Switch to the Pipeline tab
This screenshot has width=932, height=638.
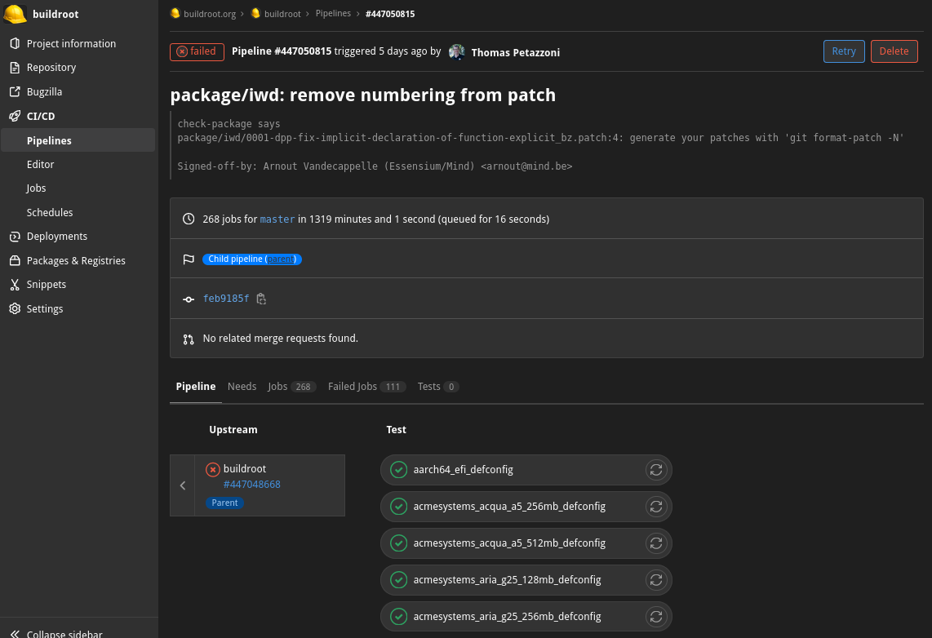196,387
